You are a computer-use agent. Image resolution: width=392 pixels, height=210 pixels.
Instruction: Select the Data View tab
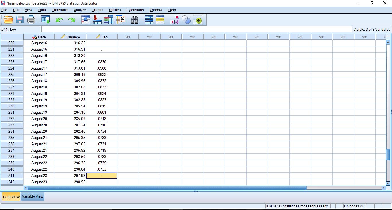click(11, 197)
